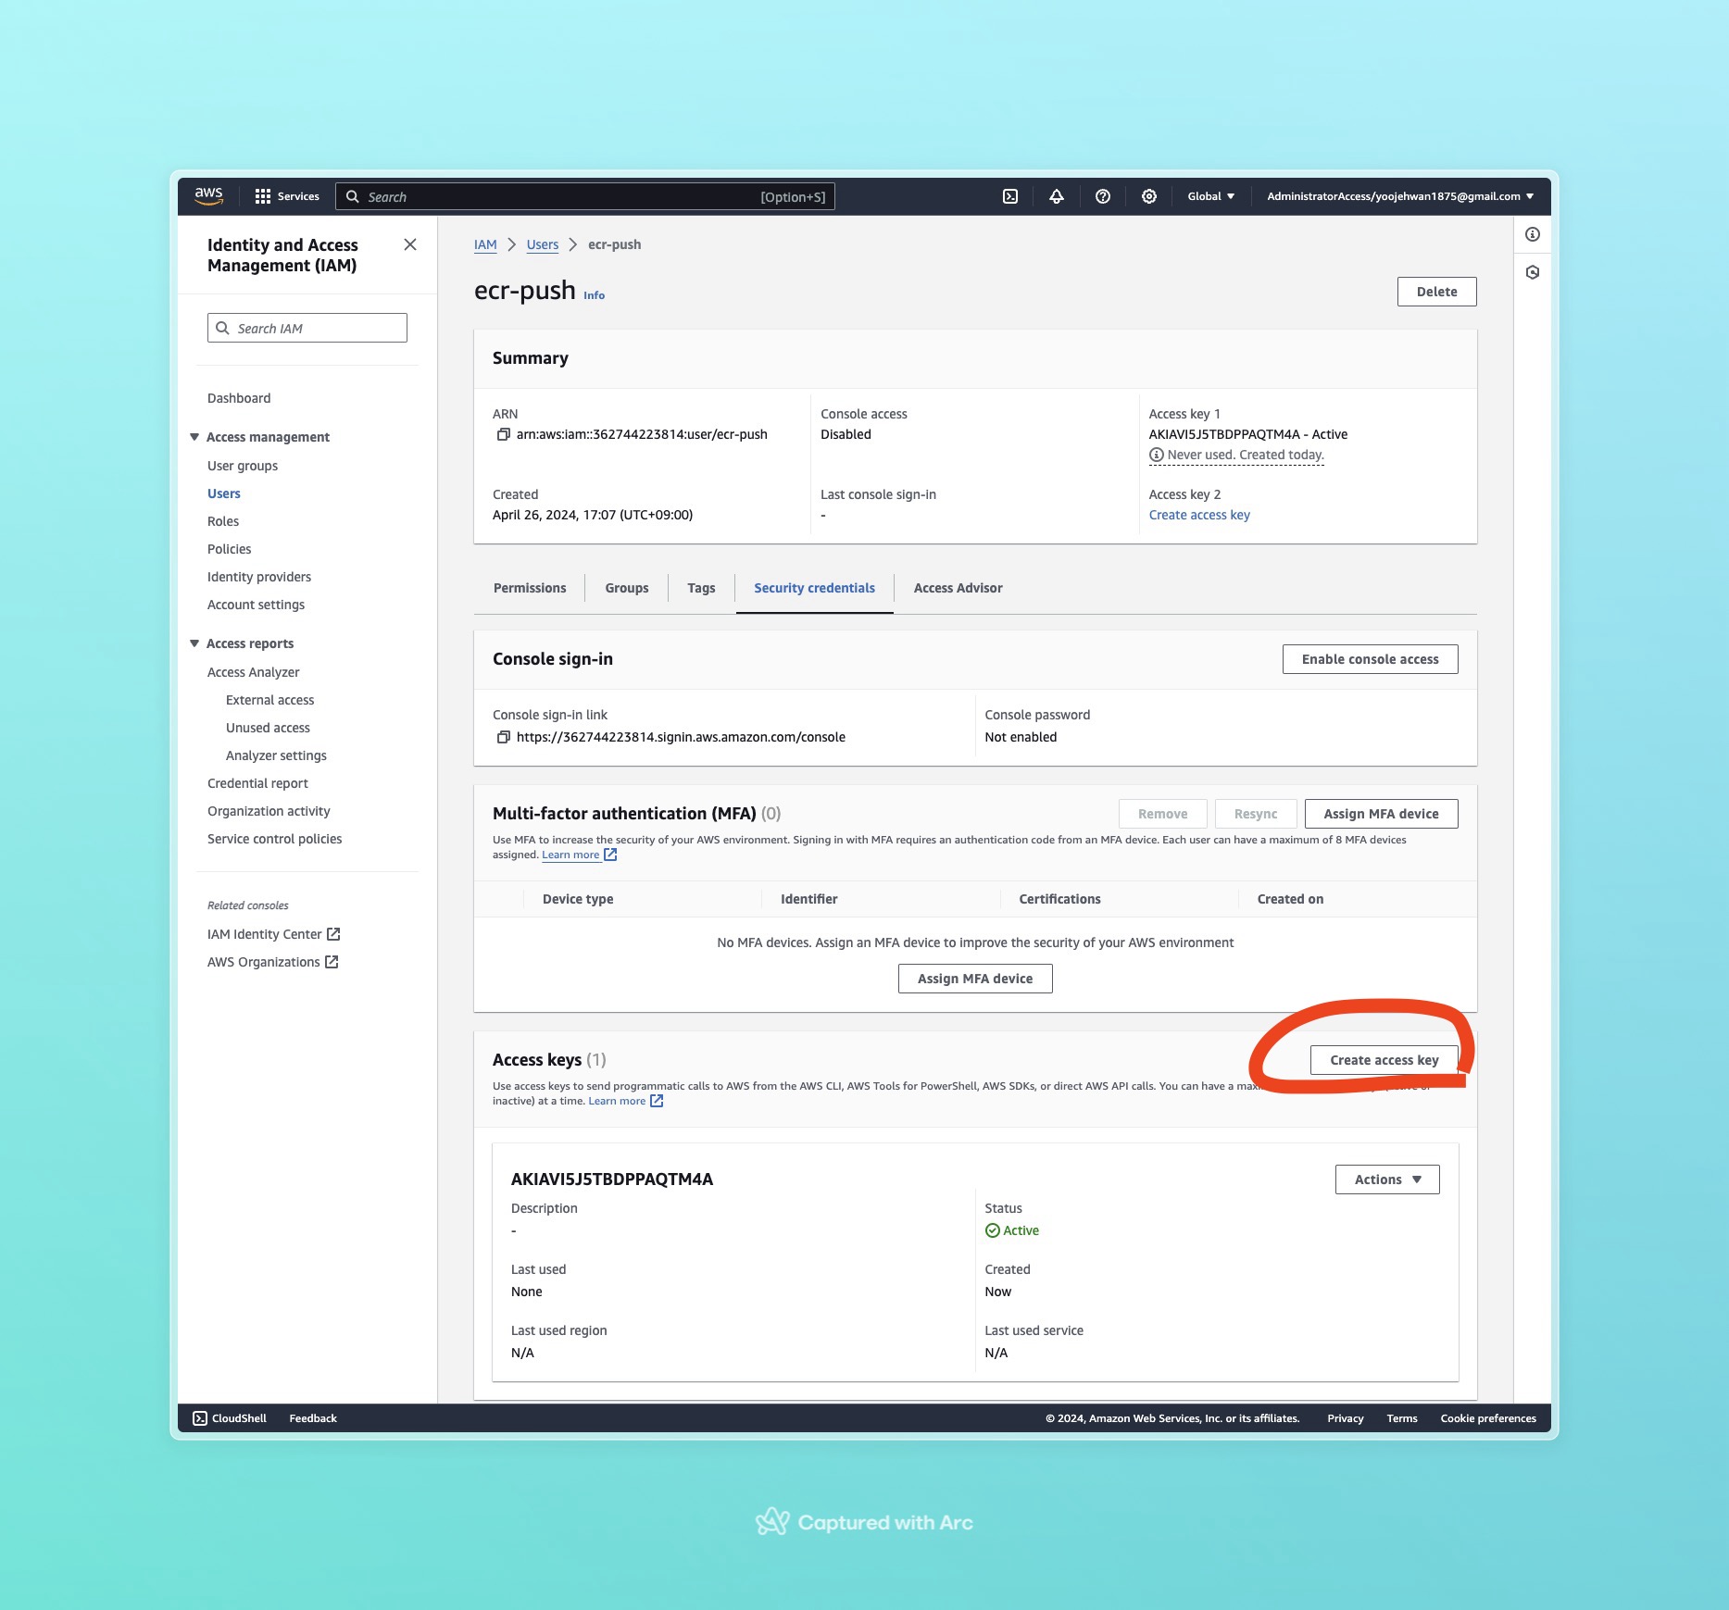Open External access in the sidebar
The image size is (1729, 1610).
pyautogui.click(x=269, y=700)
